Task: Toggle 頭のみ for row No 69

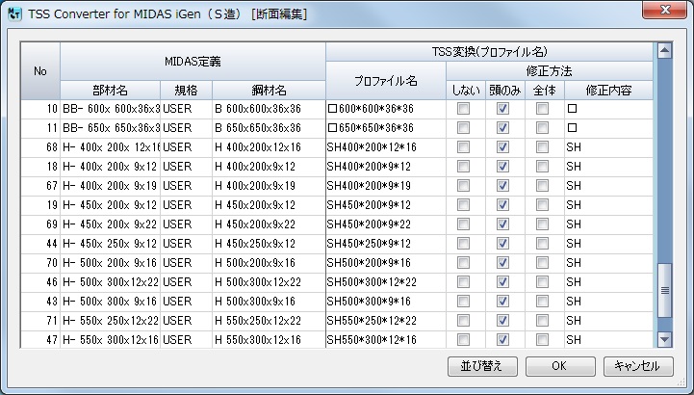Action: click(502, 224)
